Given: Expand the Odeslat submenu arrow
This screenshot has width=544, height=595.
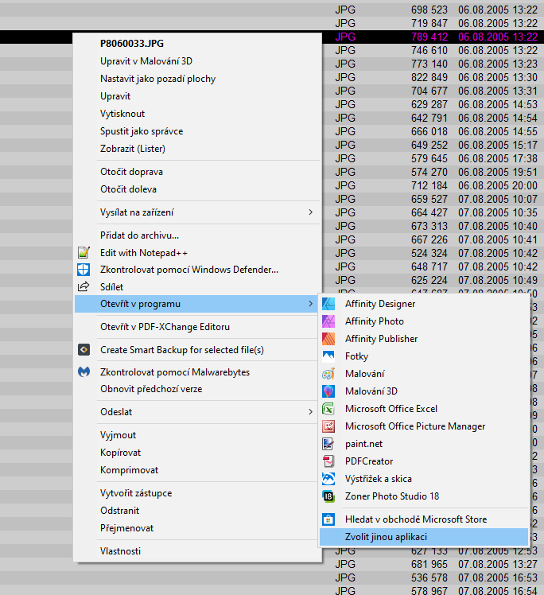Looking at the screenshot, I should 311,412.
